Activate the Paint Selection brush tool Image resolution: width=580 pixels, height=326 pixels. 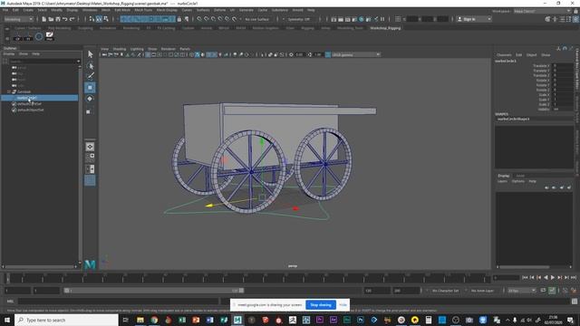point(90,76)
